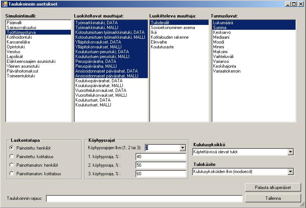Viewport: 306px width, 208px height.
Task: Click the application icon in the title bar
Action: click(4, 4)
